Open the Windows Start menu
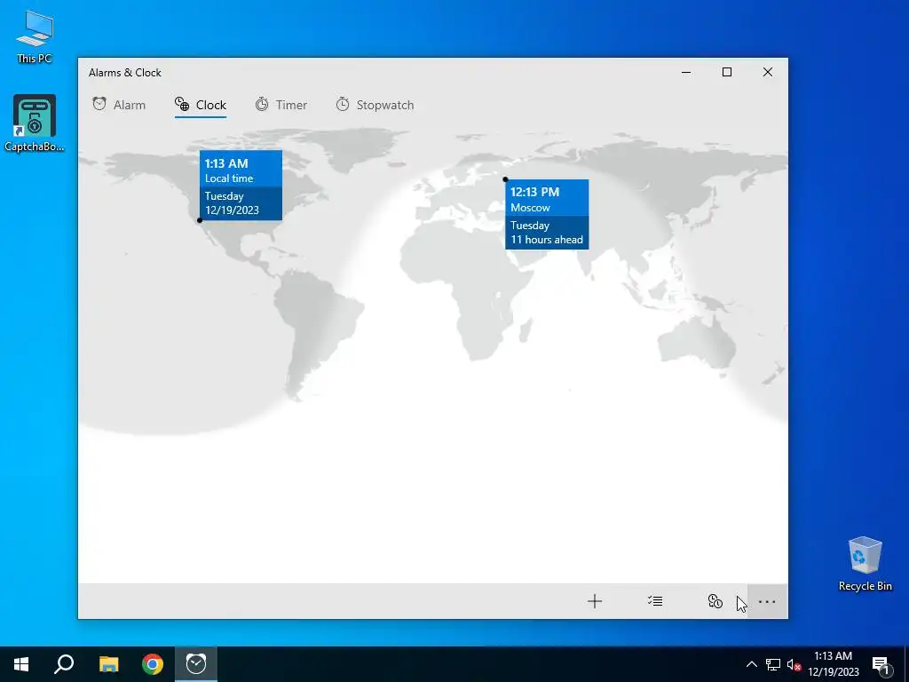Screen dimensions: 909x682 coord(21,664)
